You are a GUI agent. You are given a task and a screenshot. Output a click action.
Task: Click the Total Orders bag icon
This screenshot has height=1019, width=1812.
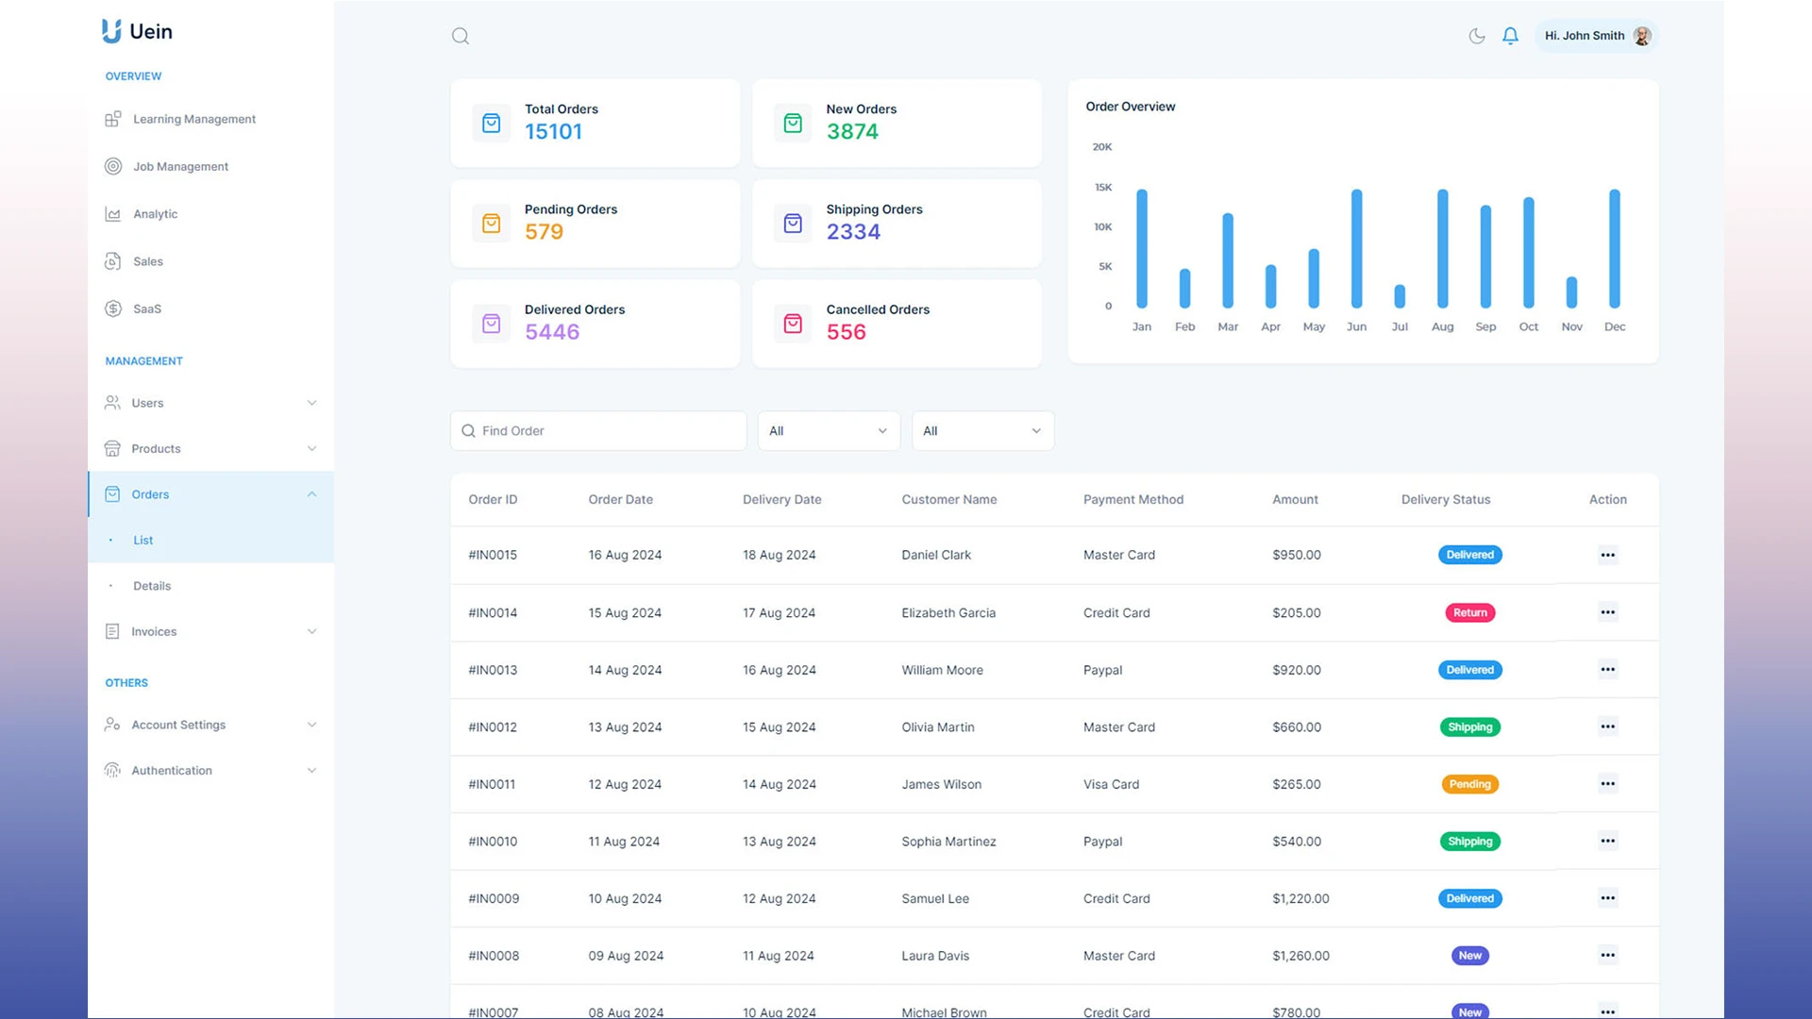pos(491,124)
